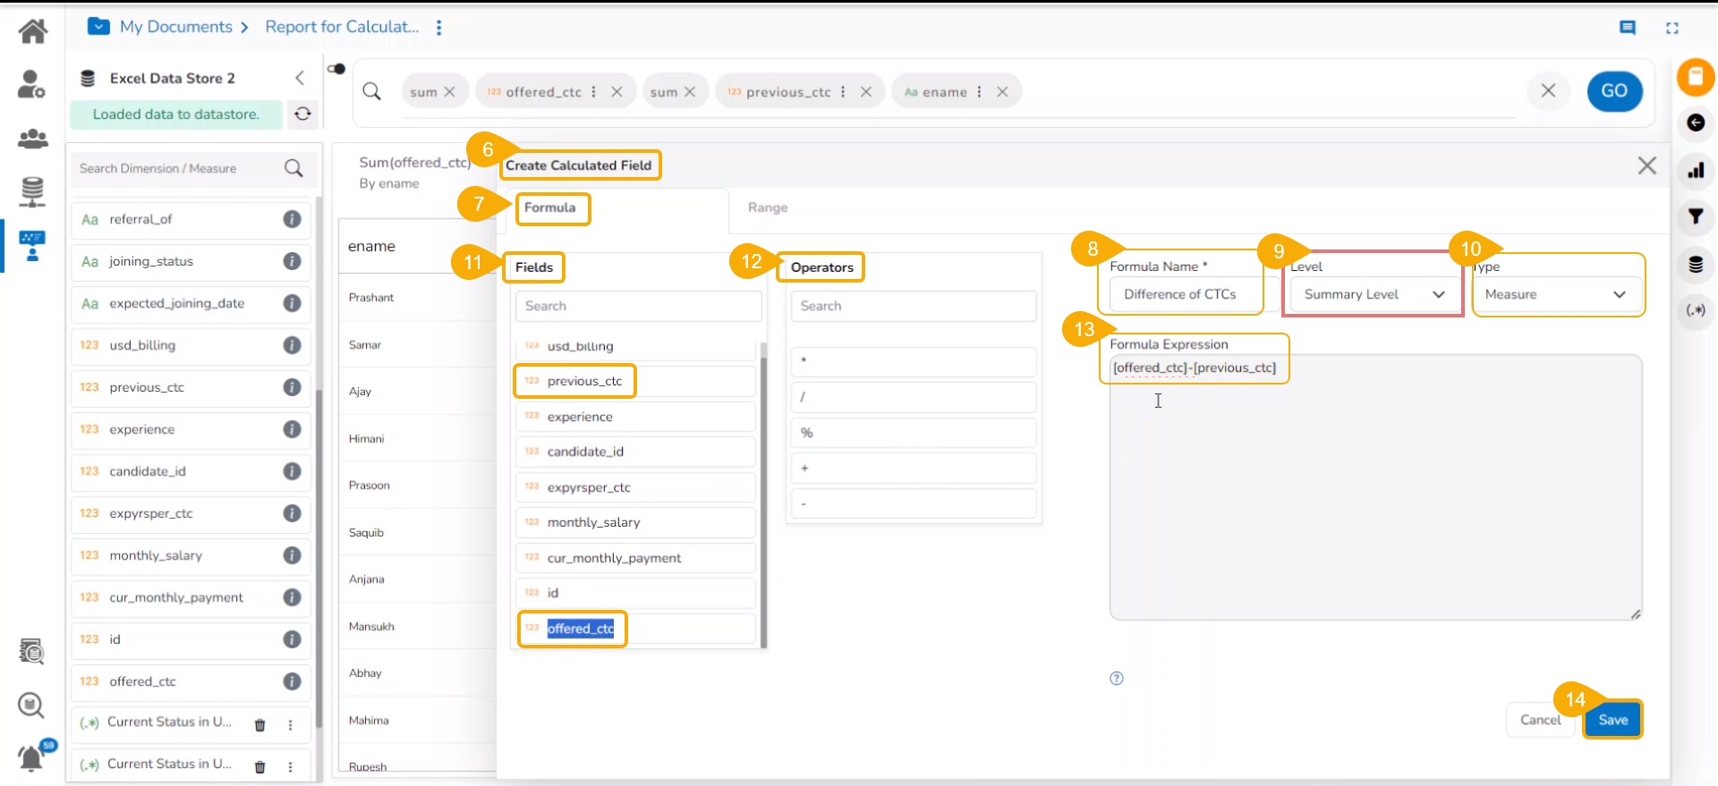Expand the Level dropdown showing Summary Level

click(1373, 294)
